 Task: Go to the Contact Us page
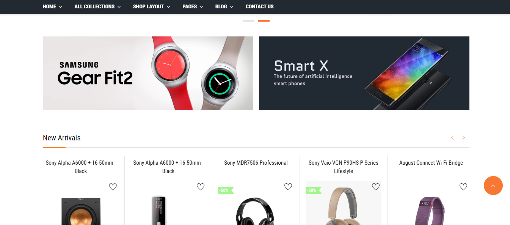(259, 6)
